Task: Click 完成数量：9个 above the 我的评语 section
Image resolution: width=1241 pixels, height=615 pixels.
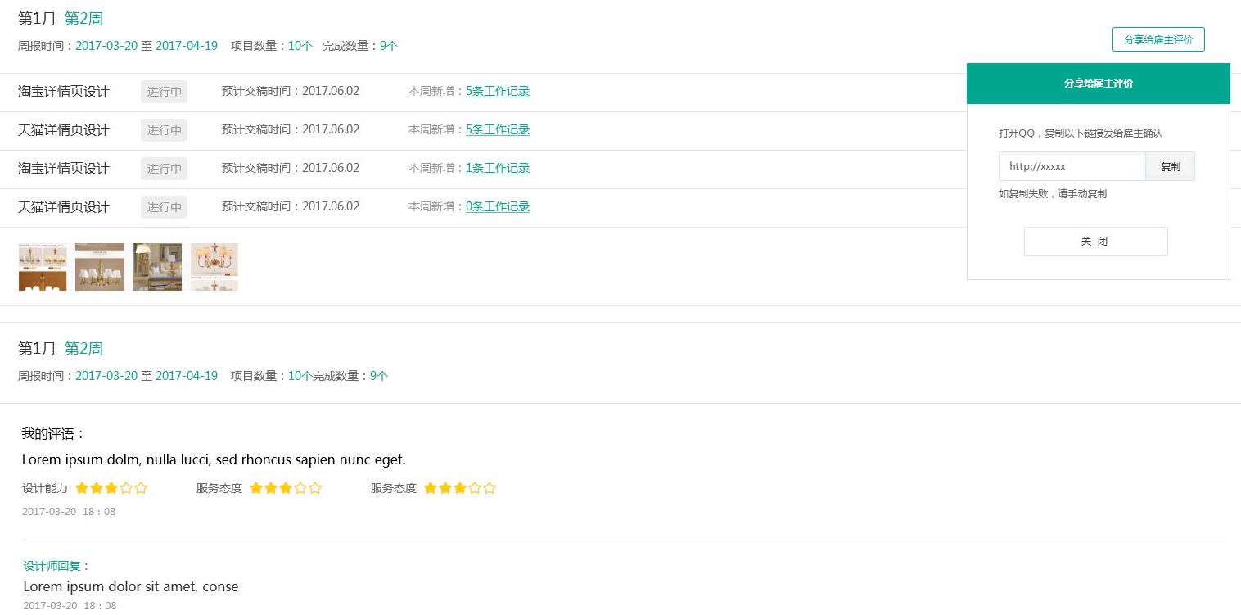Action: point(350,376)
